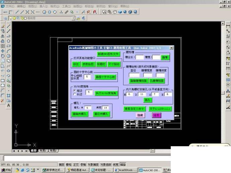
Task: Click the 2D Wireframe shade icon
Action: 104,12
